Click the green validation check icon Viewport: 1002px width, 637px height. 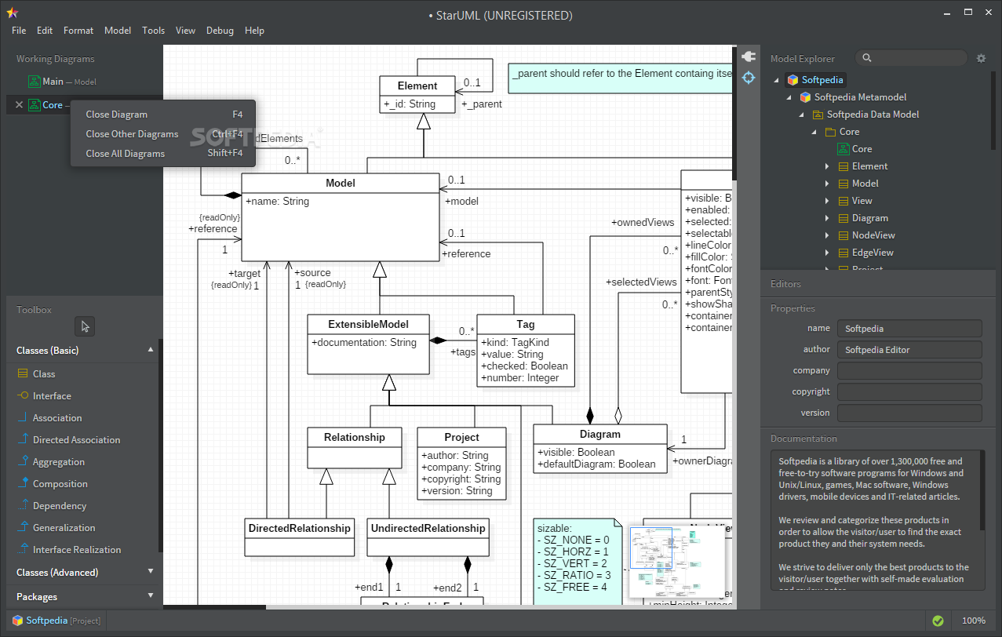coord(938,621)
